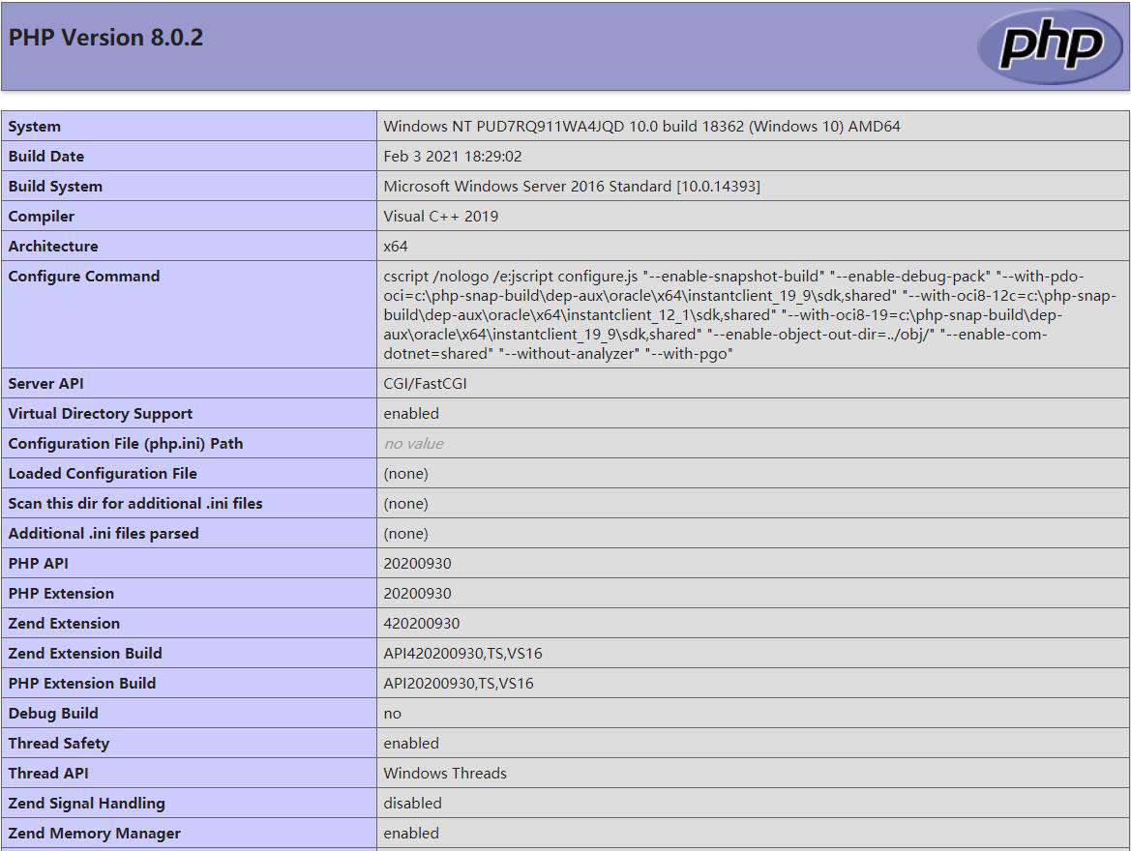
Task: Click the 'Build System' row label
Action: (55, 186)
